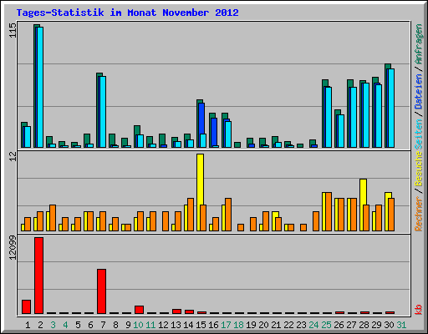Click the cyan pages bar for day 7

(x=103, y=112)
